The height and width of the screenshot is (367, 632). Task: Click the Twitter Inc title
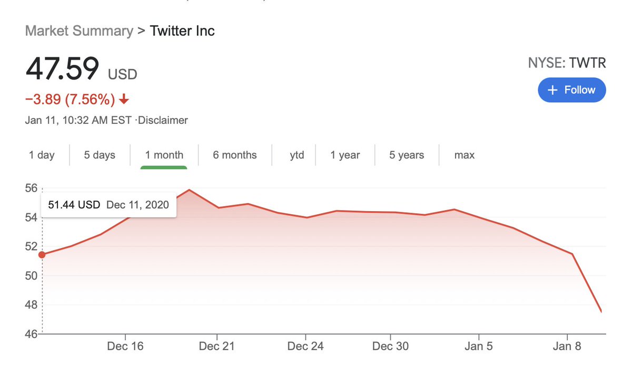pyautogui.click(x=182, y=31)
